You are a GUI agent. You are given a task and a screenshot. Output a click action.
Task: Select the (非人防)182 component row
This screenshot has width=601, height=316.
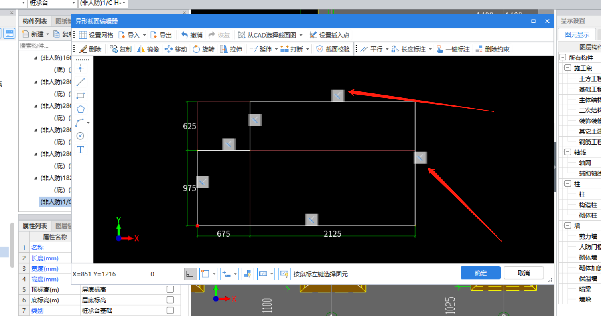pos(55,178)
